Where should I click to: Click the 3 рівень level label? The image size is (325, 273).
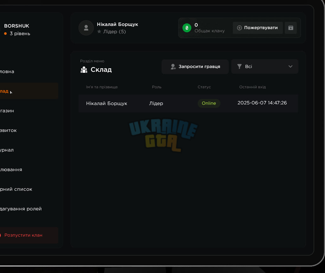20,34
